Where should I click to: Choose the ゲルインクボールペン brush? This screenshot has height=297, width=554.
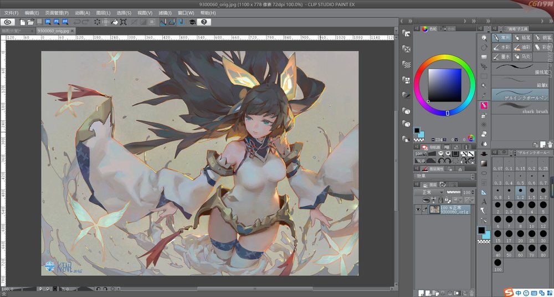[x=520, y=95]
